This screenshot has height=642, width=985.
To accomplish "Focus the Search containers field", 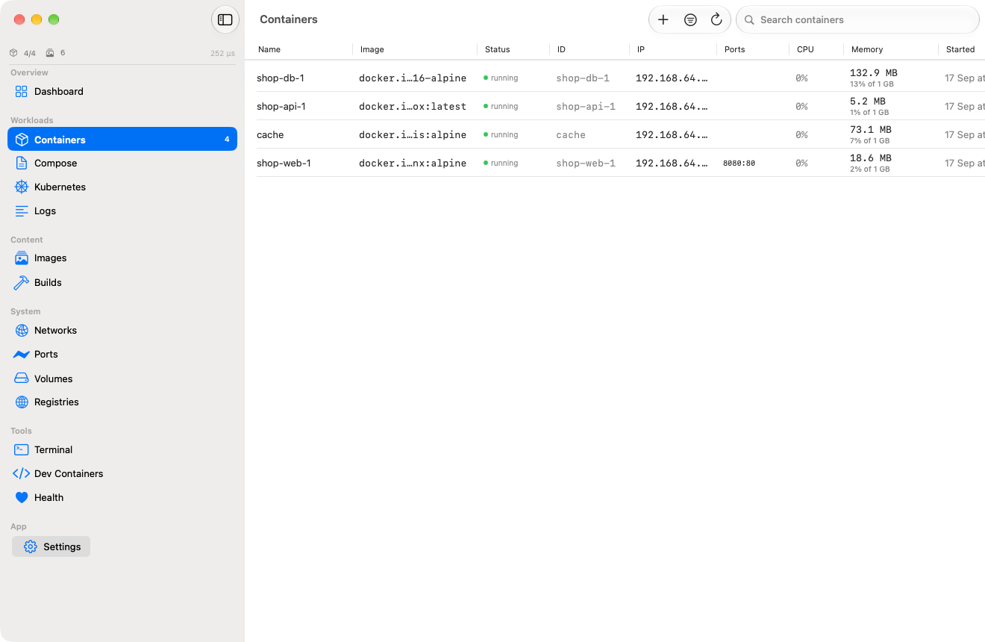I will (x=857, y=20).
